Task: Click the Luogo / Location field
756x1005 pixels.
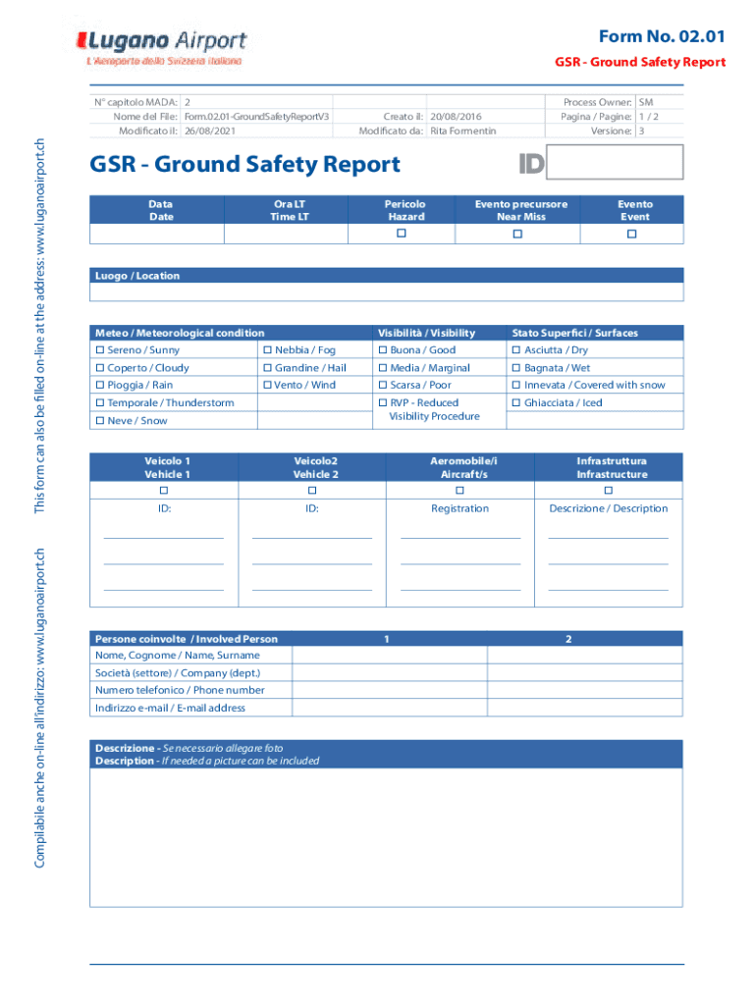Action: tap(386, 292)
